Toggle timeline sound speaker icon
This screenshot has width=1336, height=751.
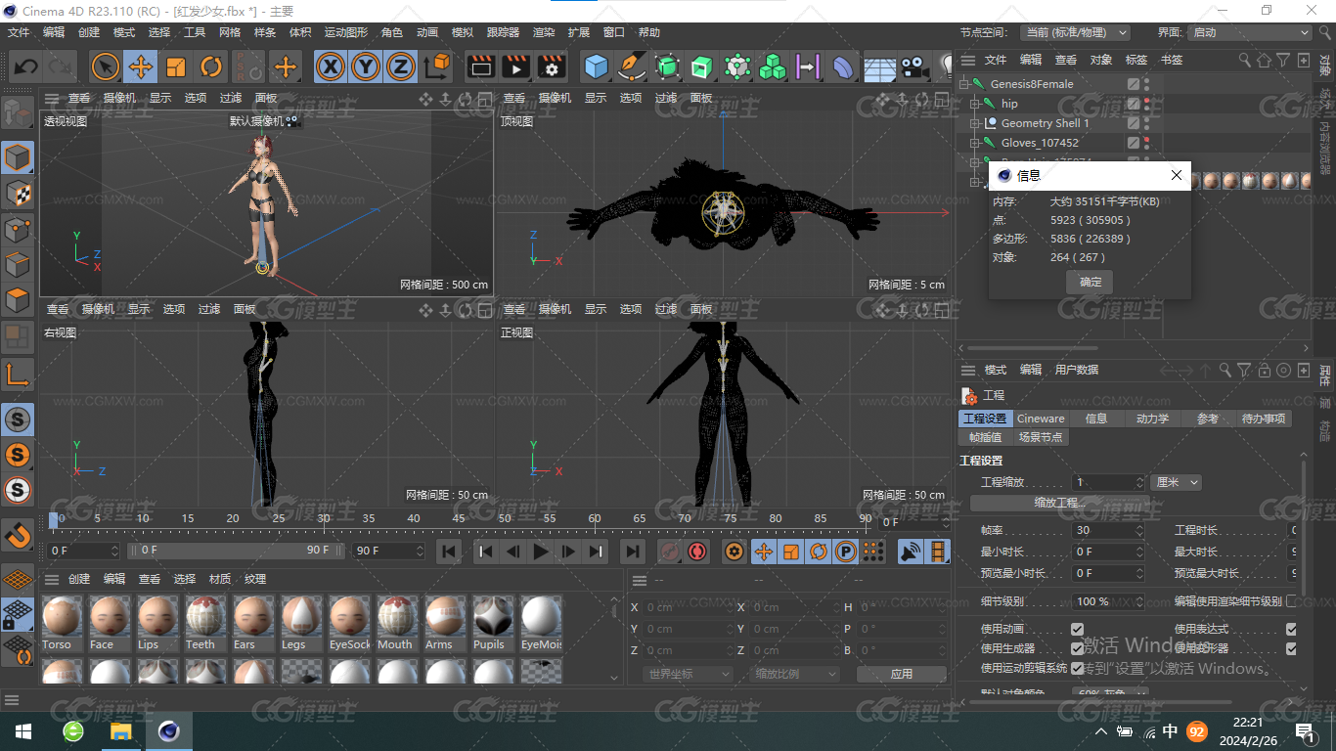[911, 552]
